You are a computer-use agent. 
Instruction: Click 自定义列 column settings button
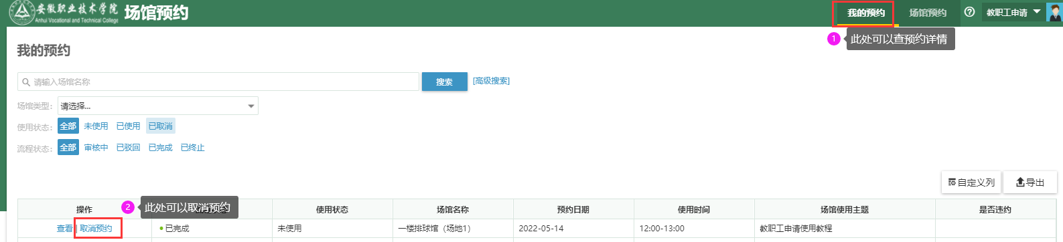click(971, 183)
